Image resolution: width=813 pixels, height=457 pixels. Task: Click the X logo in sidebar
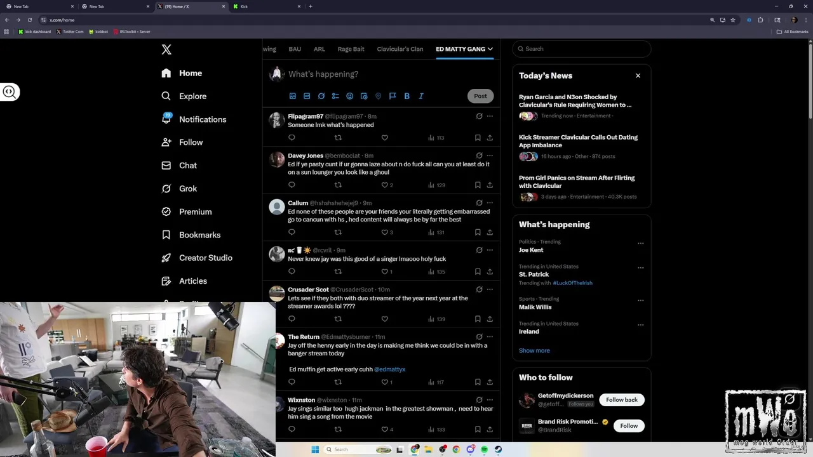(166, 50)
